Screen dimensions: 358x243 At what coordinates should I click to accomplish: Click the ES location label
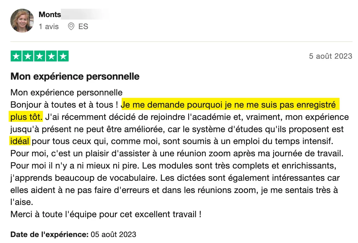point(83,26)
